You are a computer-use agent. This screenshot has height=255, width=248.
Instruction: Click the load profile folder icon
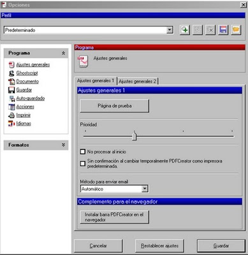(x=236, y=30)
